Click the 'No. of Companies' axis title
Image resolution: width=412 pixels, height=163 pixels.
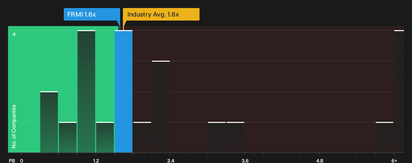click(14, 126)
